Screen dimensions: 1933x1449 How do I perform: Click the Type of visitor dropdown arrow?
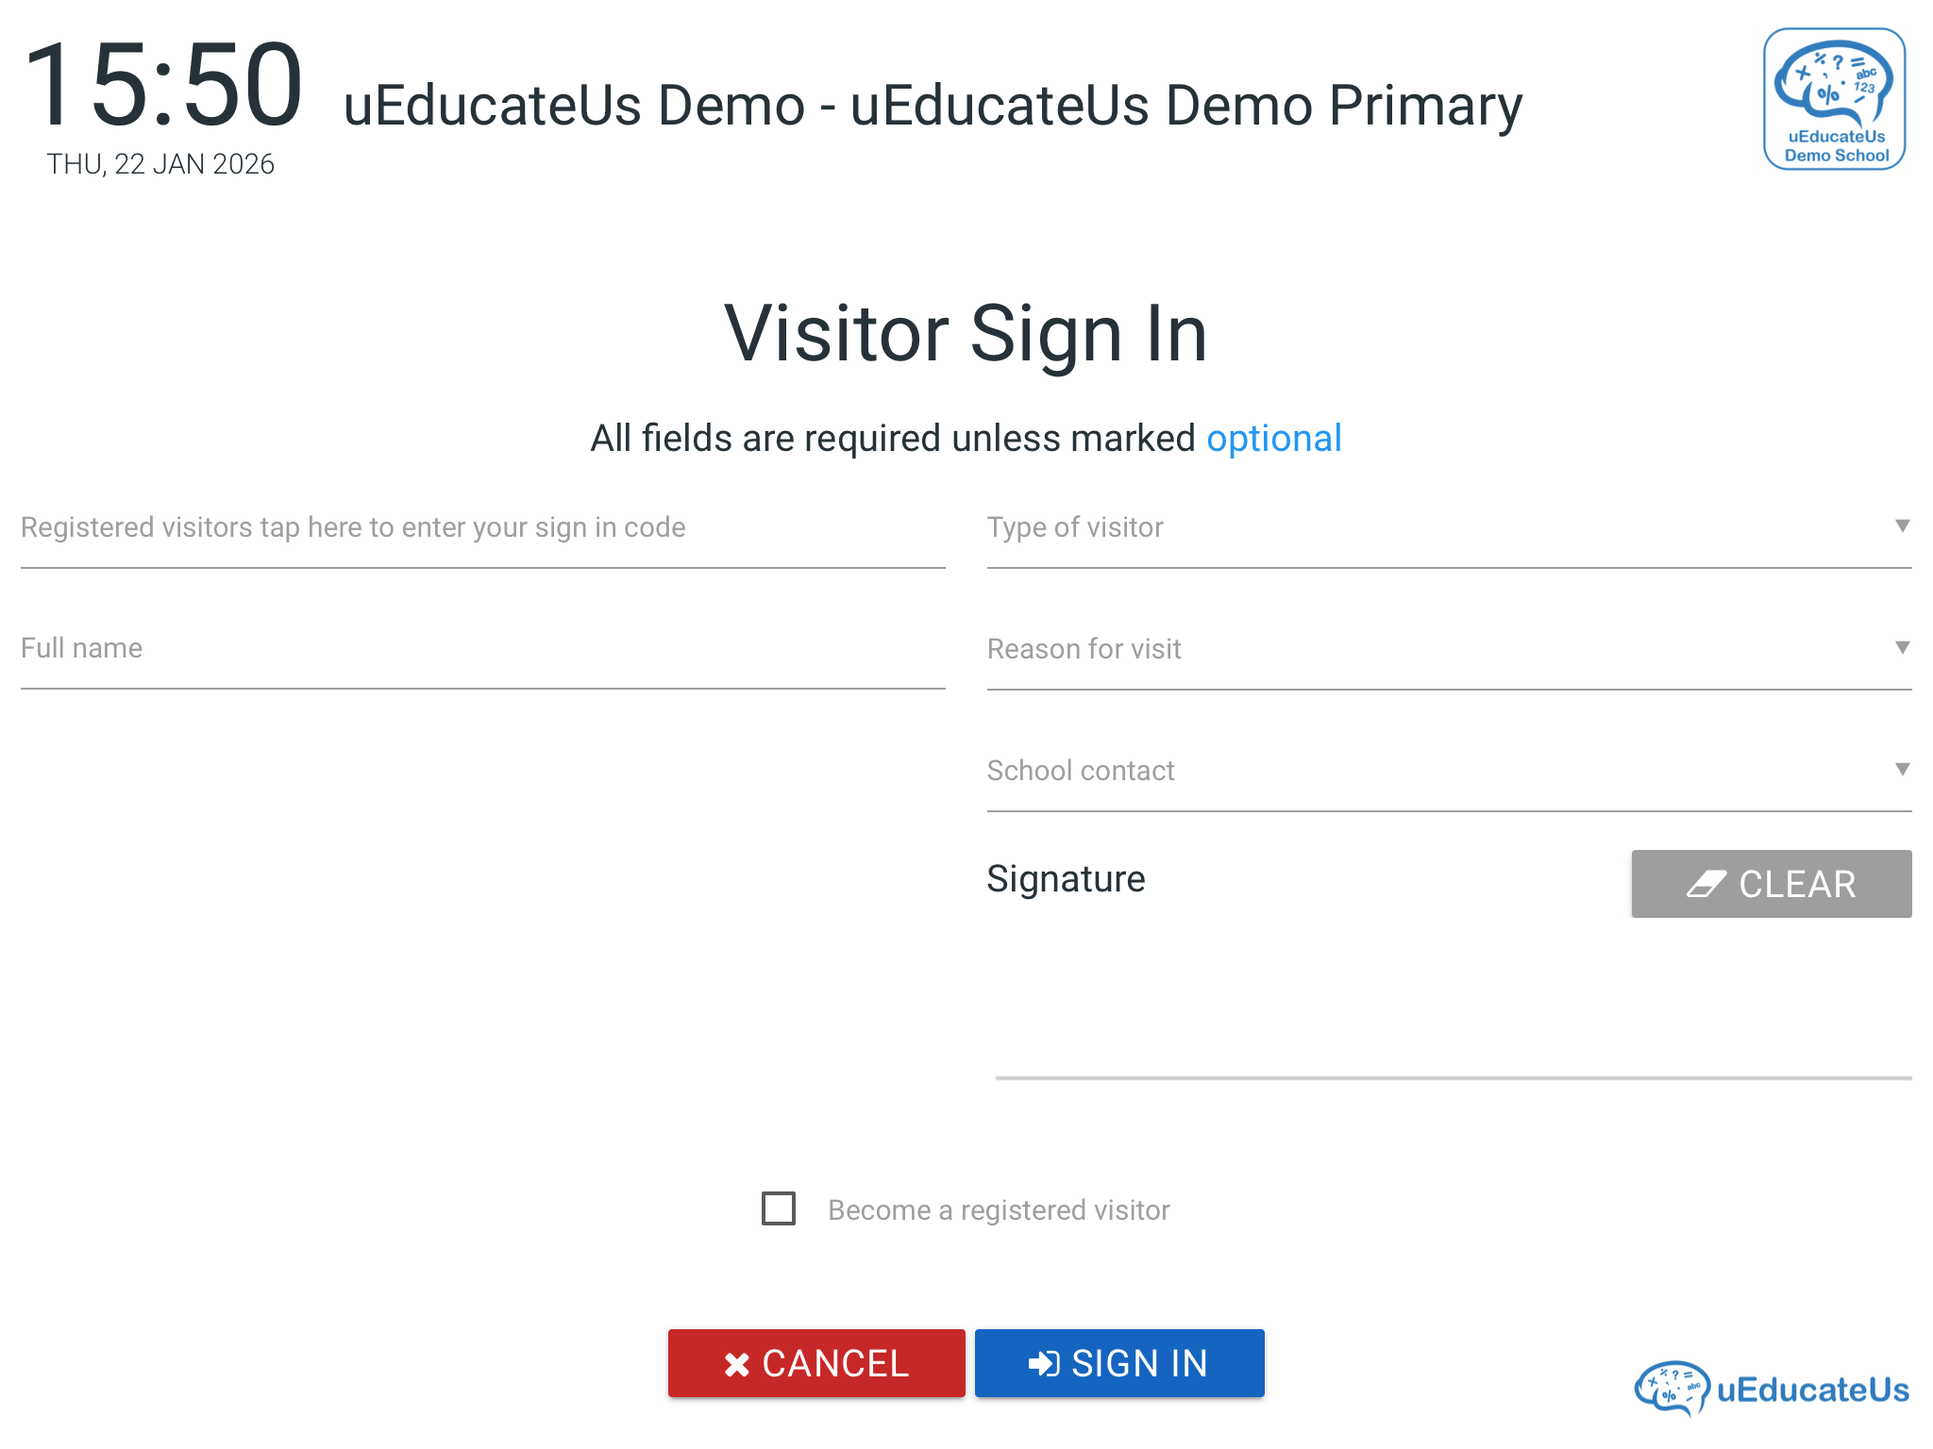tap(1902, 526)
